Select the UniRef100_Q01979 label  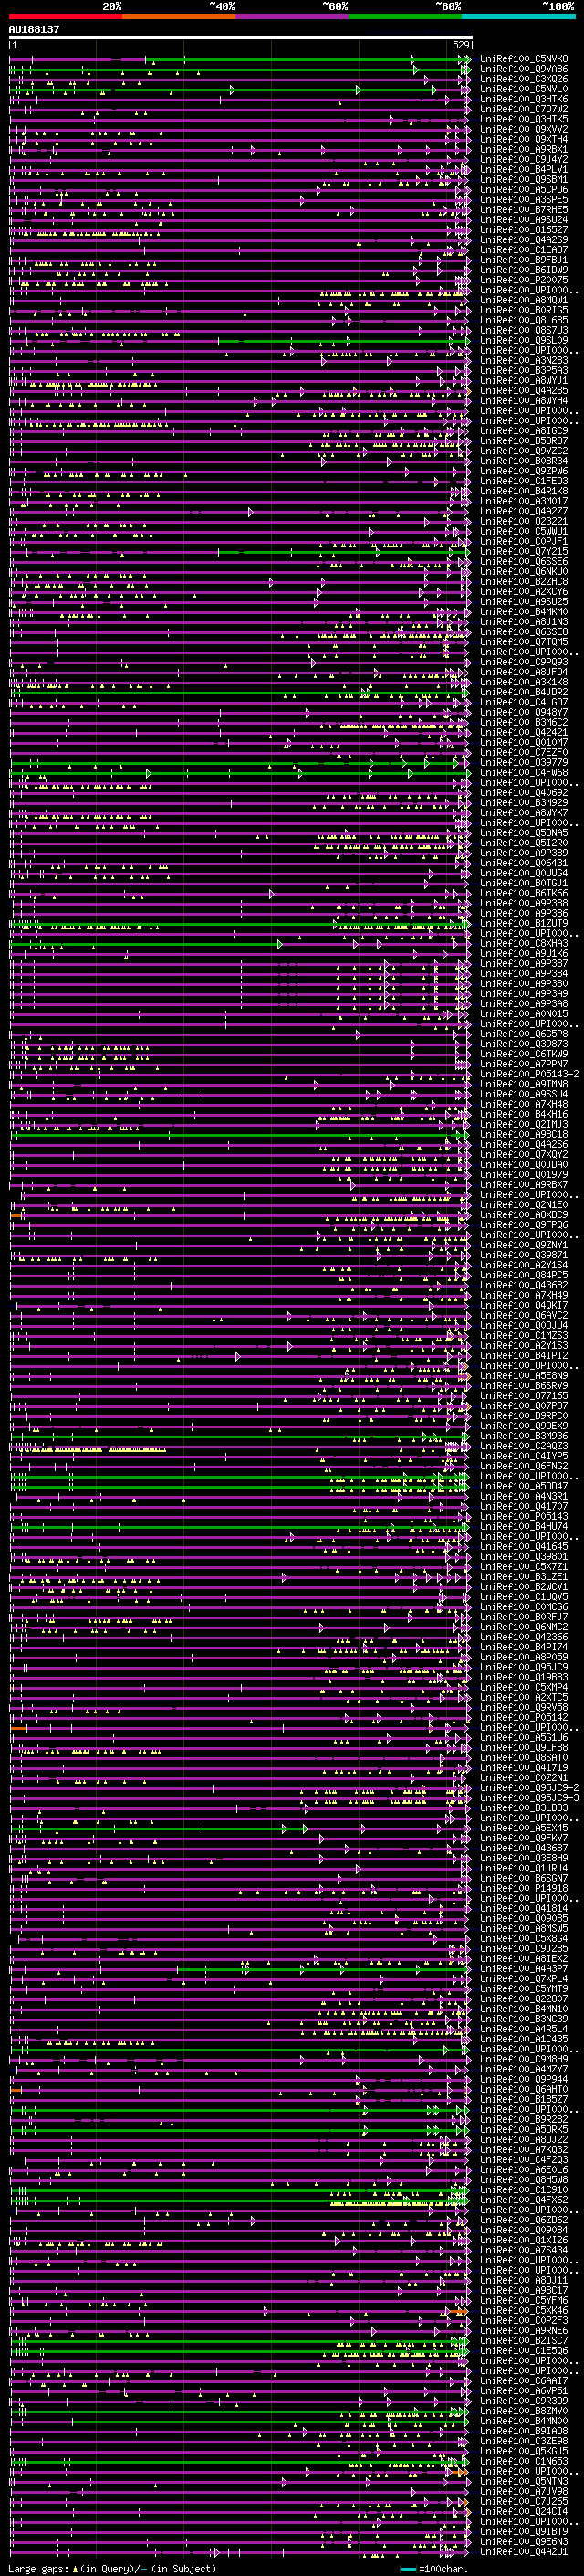[524, 1175]
